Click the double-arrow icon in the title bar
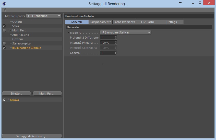216x140 pixels. pos(180,3)
